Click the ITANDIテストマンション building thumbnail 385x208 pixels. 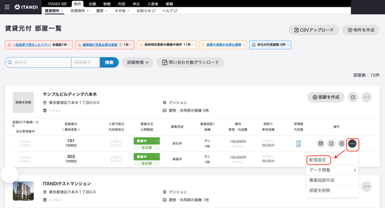24,191
